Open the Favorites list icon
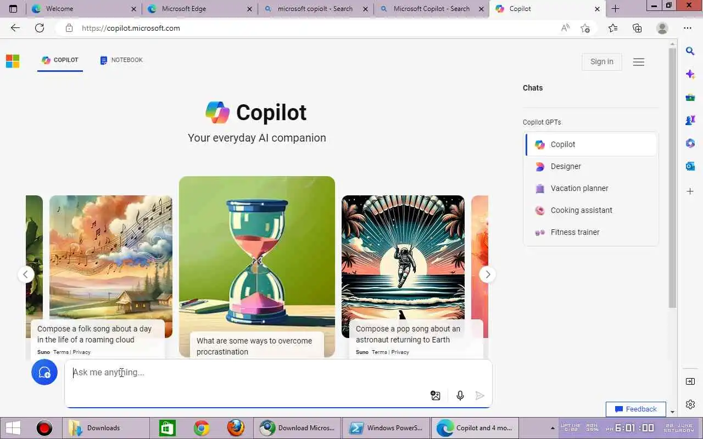The width and height of the screenshot is (703, 439). click(x=613, y=28)
